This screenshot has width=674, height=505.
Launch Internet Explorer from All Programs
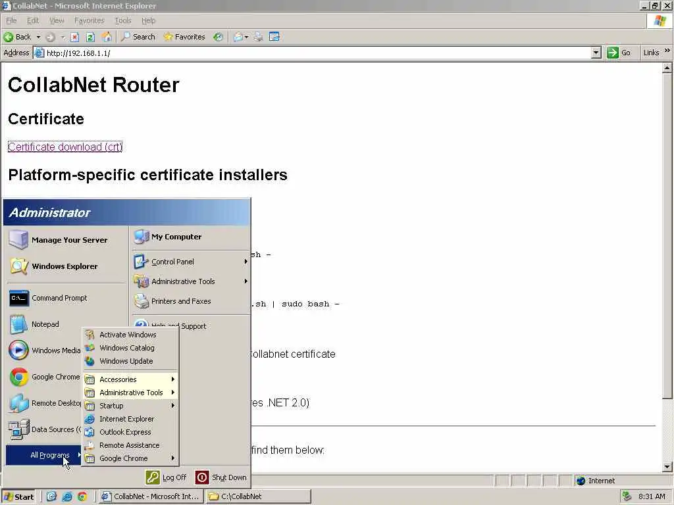point(130,419)
